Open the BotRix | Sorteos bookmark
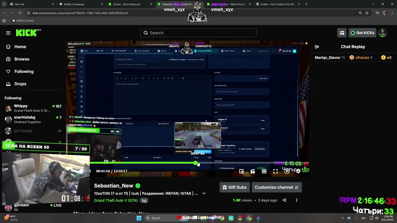This screenshot has width=397, height=223. pos(23,21)
